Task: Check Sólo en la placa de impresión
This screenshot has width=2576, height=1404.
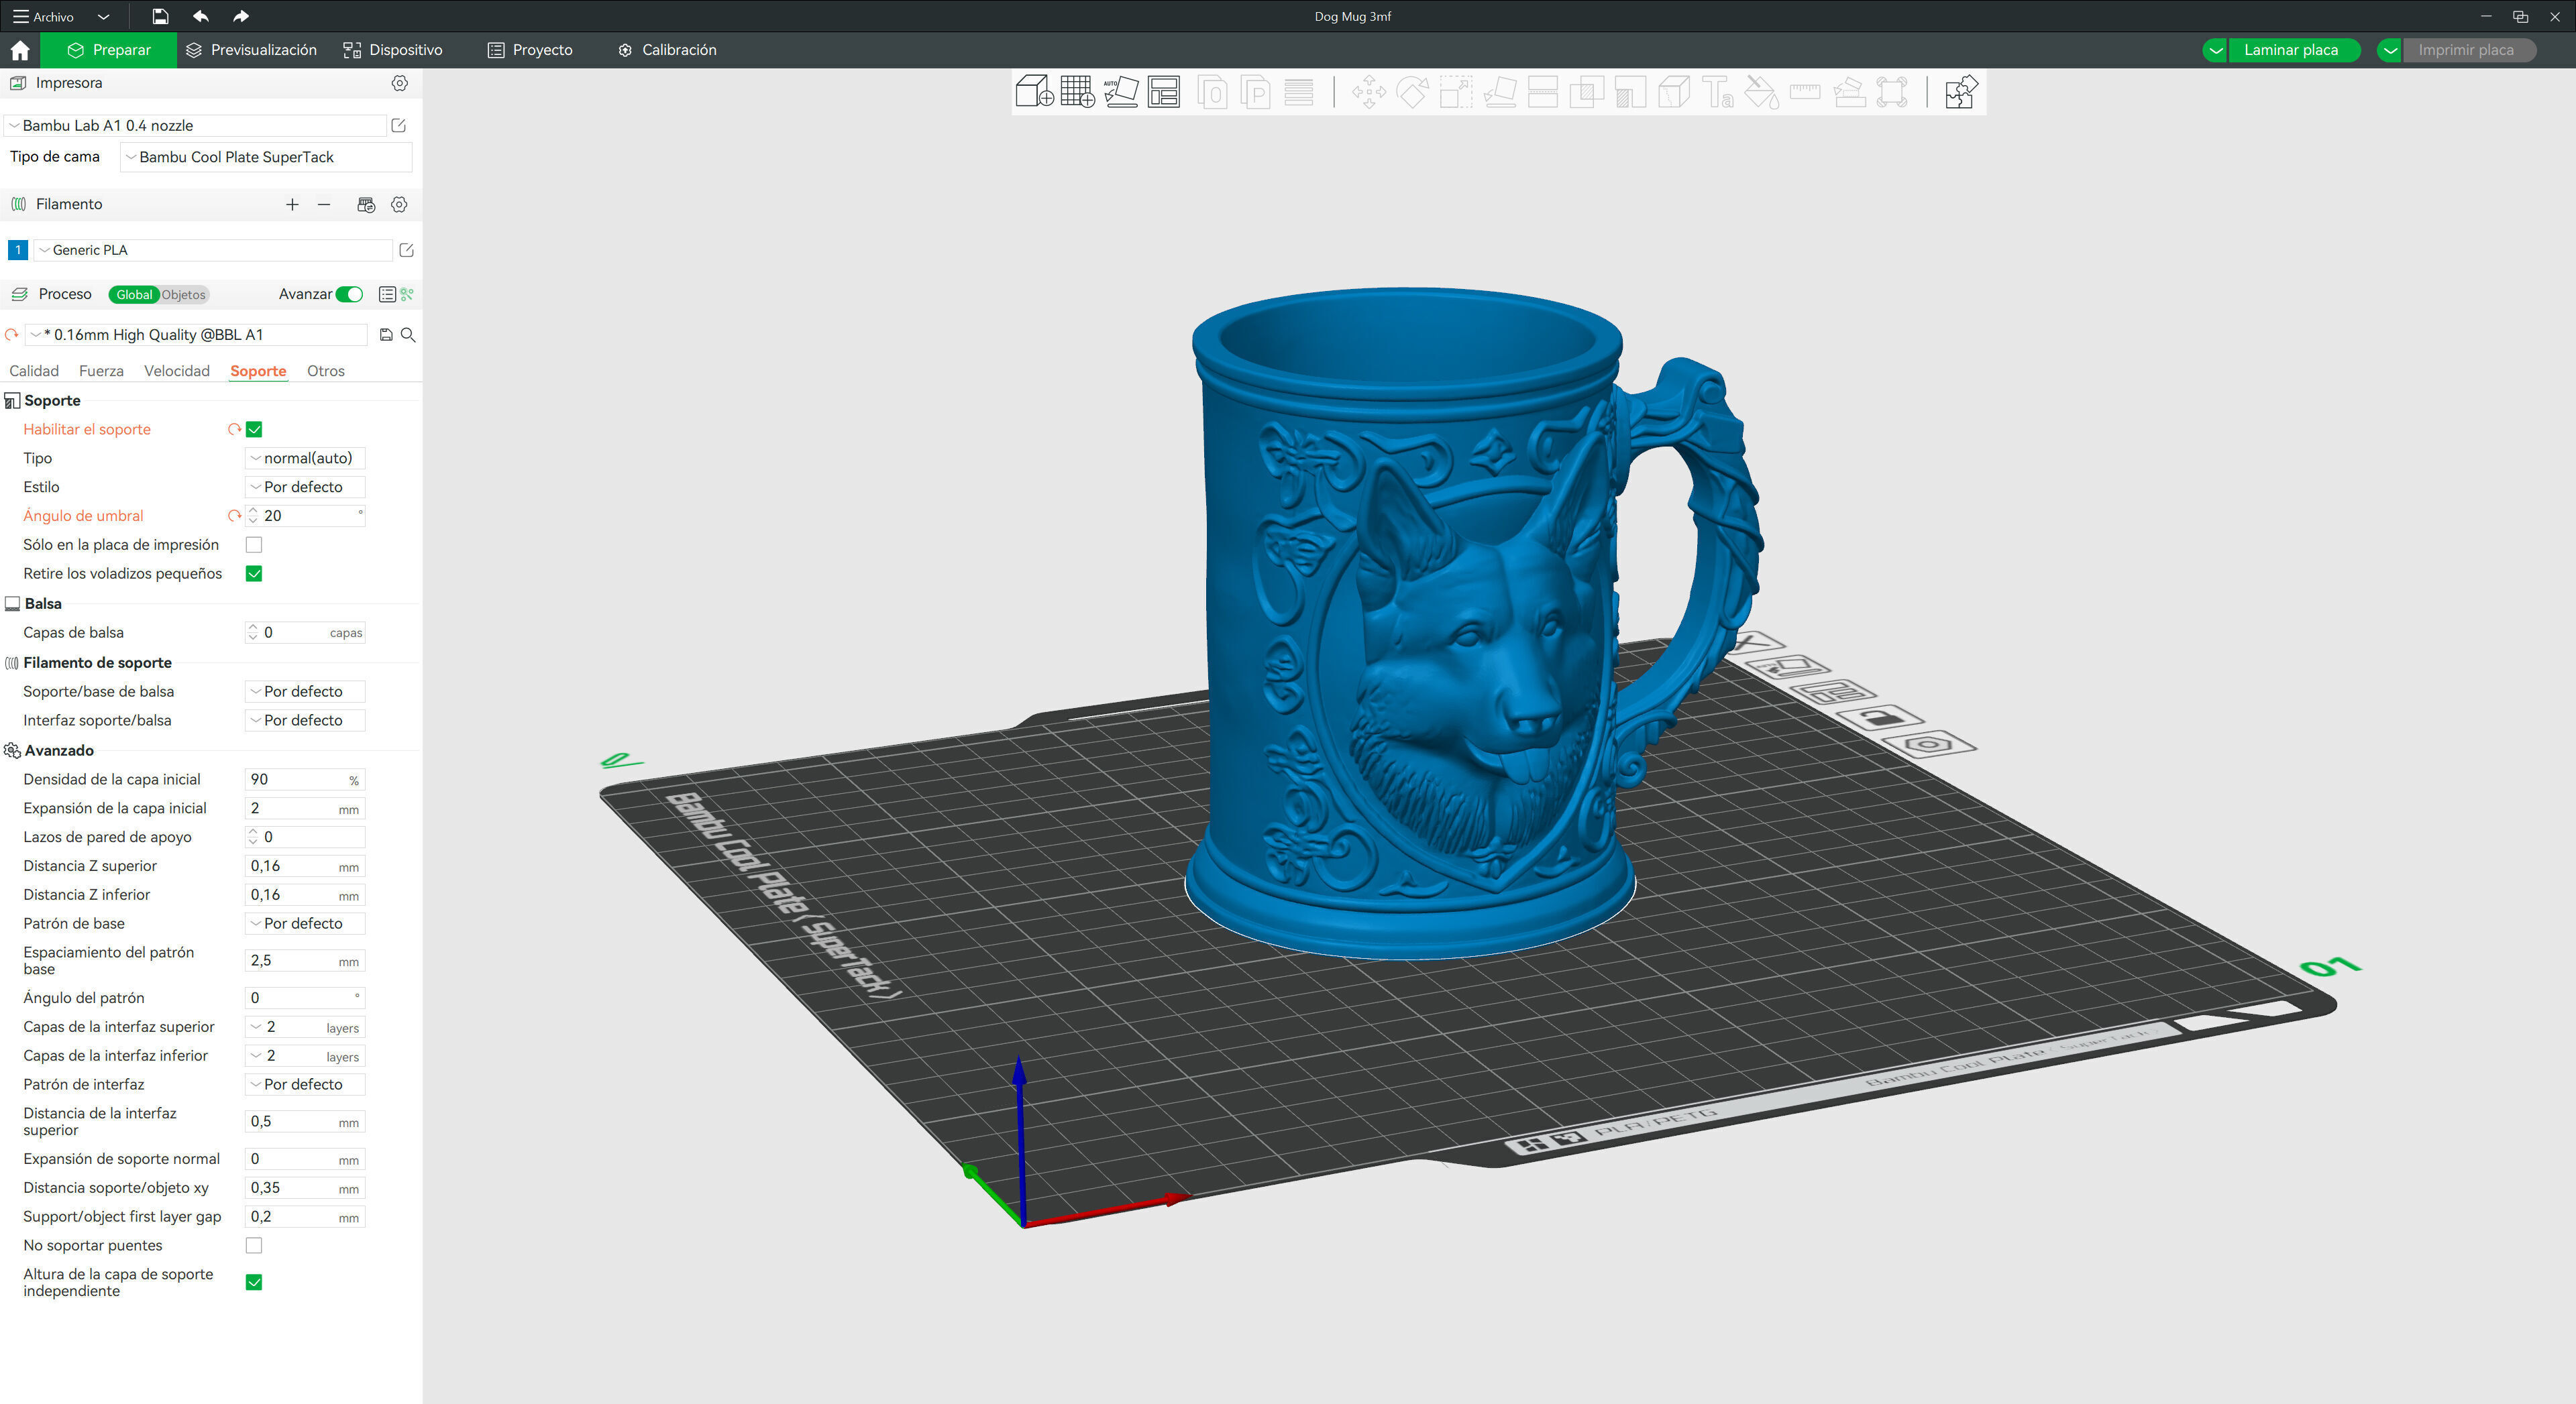Action: 254,544
